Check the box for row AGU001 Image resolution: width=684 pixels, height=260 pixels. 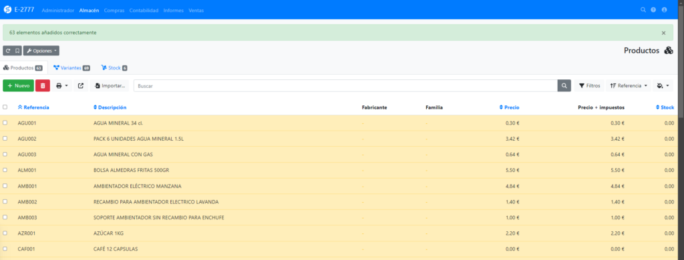coord(5,123)
